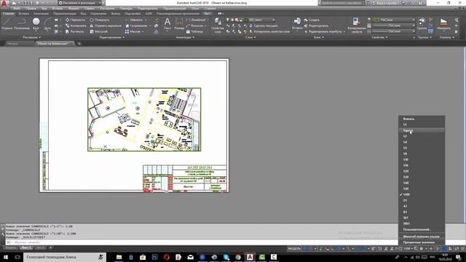Click the Rotate (Повернуть) tool
The height and width of the screenshot is (262, 466).
pos(99,20)
